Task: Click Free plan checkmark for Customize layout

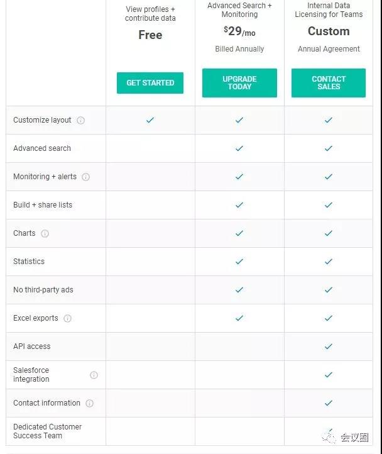Action: coord(150,120)
